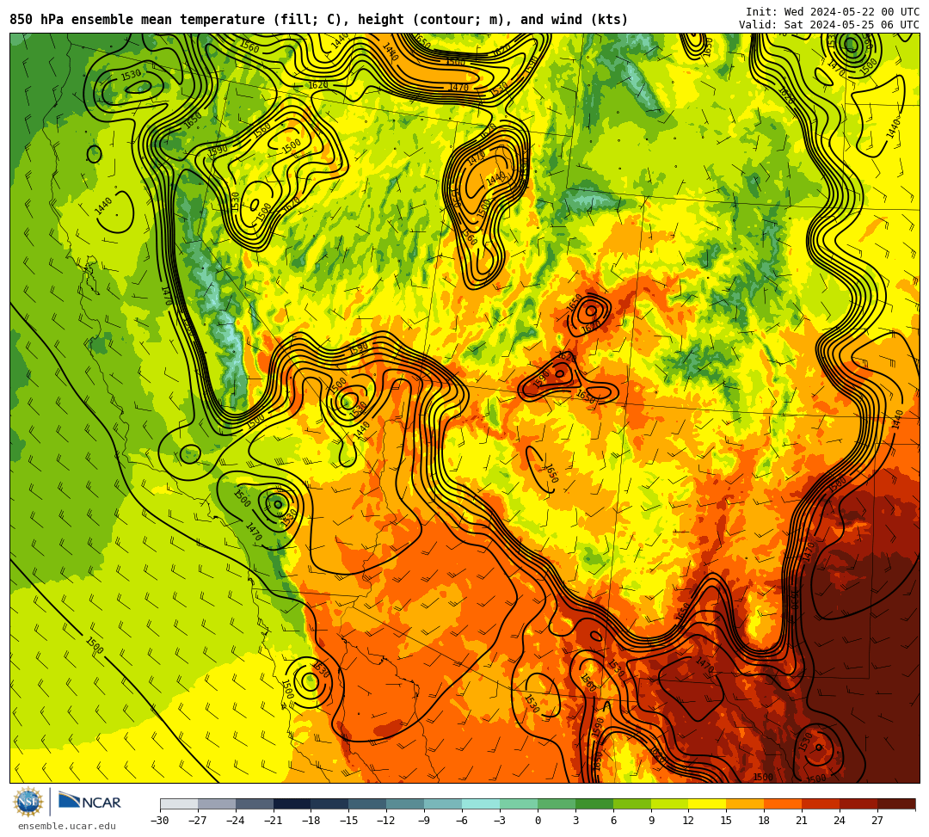Pick the colorbar swatch between −9 and −6
The width and height of the screenshot is (929, 837).
(443, 803)
